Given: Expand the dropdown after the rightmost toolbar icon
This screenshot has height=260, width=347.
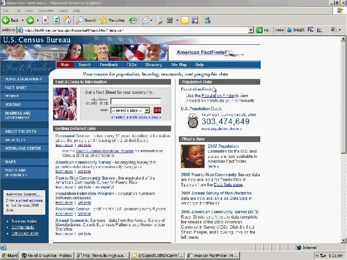Looking at the screenshot, I should pyautogui.click(x=340, y=30).
